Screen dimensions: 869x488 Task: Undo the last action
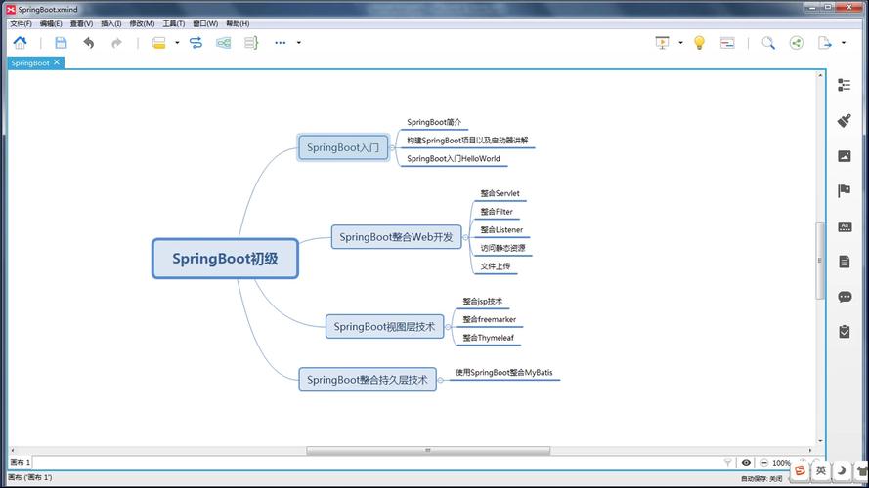[89, 43]
